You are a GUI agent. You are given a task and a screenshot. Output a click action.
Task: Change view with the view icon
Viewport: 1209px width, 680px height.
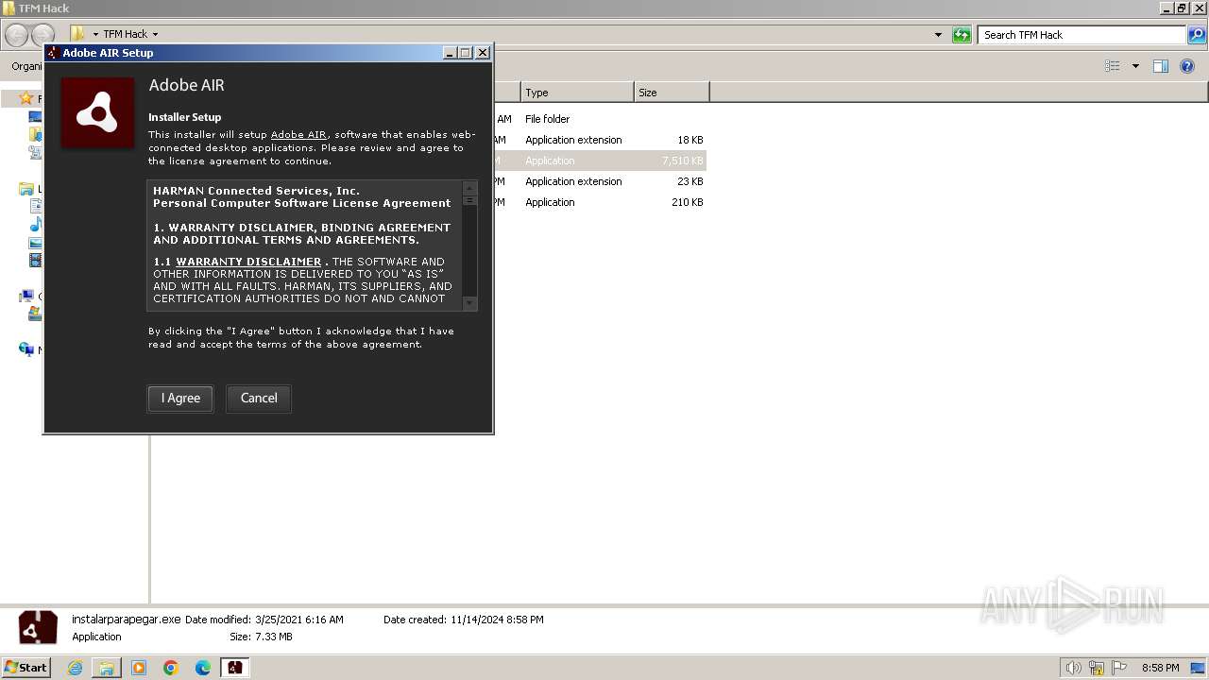(x=1113, y=66)
